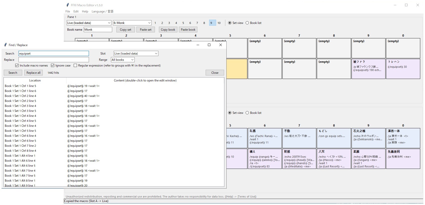
Task: Click the Paste set button
Action: pyautogui.click(x=146, y=30)
